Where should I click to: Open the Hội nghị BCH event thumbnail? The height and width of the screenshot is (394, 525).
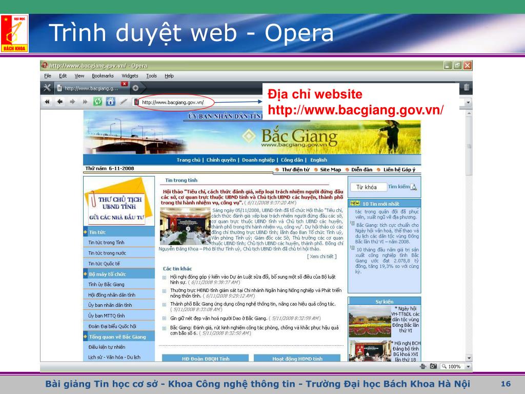point(370,351)
